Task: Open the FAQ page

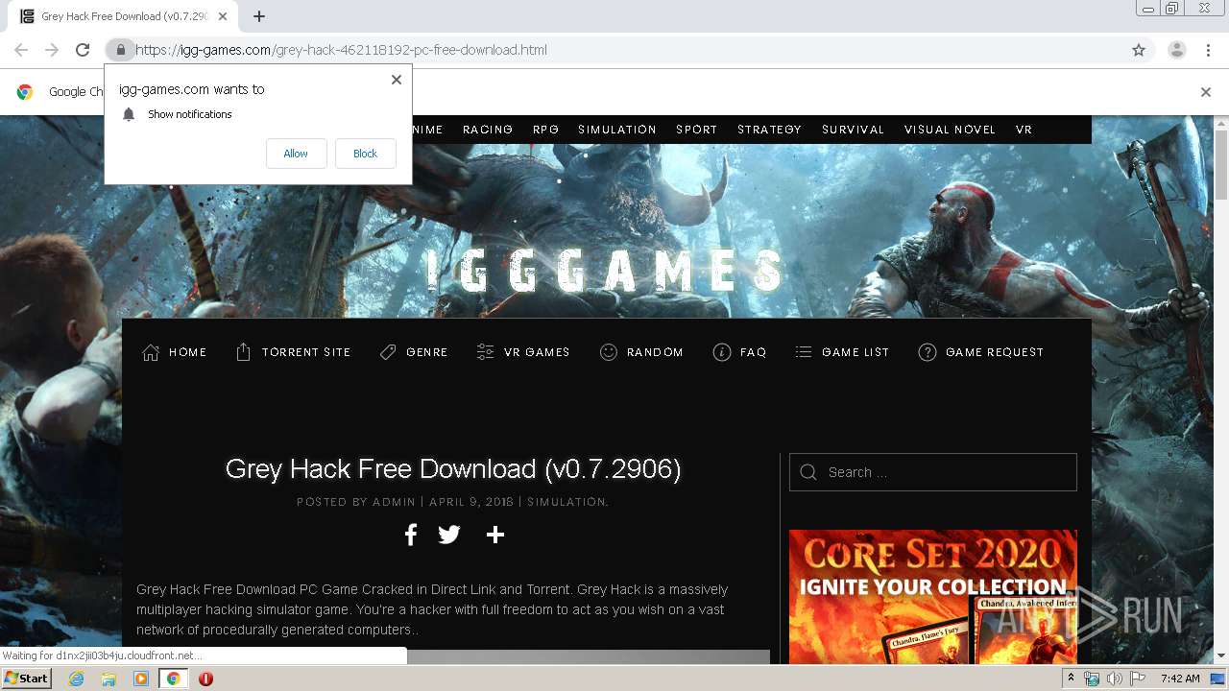Action: click(739, 352)
